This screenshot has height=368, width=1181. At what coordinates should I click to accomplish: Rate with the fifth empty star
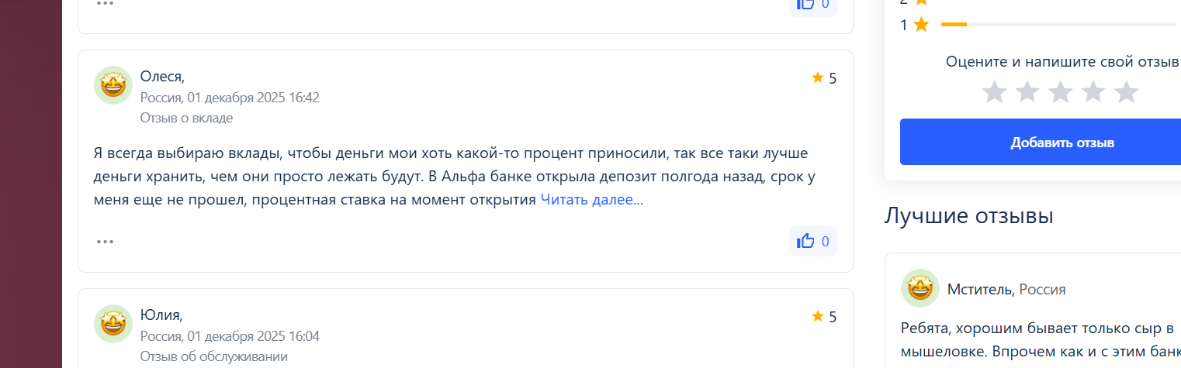1126,92
